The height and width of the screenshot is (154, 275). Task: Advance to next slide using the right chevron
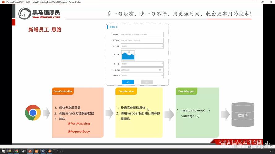coord(241,147)
